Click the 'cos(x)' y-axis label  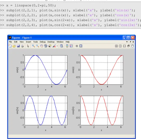pos(73,70)
